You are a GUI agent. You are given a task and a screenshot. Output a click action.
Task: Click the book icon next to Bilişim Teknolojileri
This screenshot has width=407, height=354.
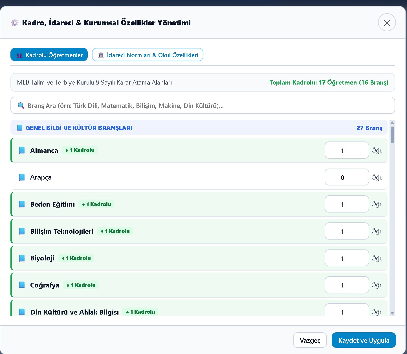point(22,231)
